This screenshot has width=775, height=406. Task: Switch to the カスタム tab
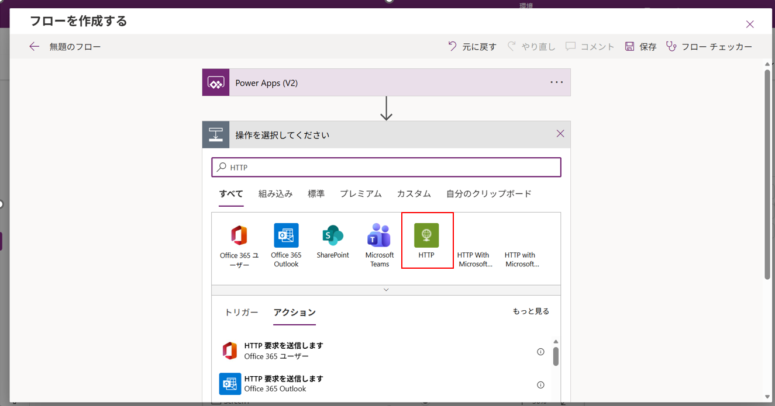[x=414, y=194]
